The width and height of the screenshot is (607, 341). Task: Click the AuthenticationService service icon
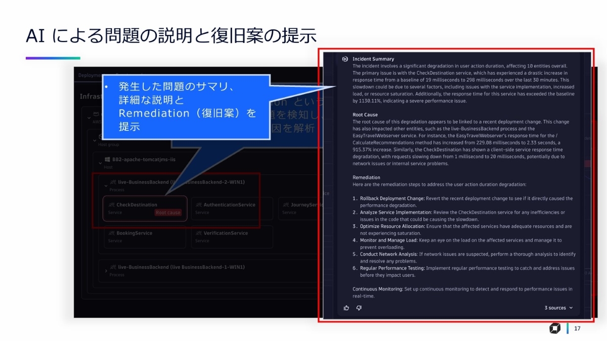[x=198, y=205]
